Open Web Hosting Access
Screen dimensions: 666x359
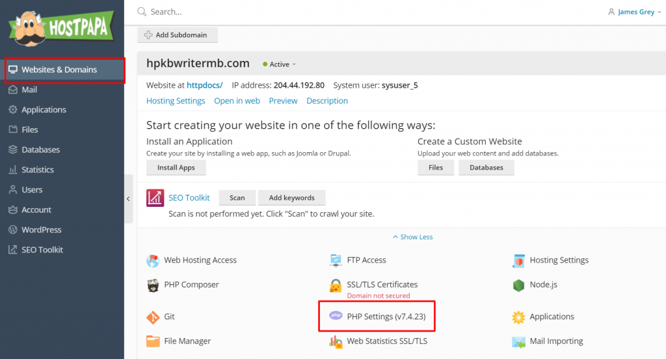[200, 260]
